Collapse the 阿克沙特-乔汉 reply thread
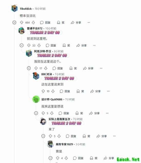 click(29, 68)
